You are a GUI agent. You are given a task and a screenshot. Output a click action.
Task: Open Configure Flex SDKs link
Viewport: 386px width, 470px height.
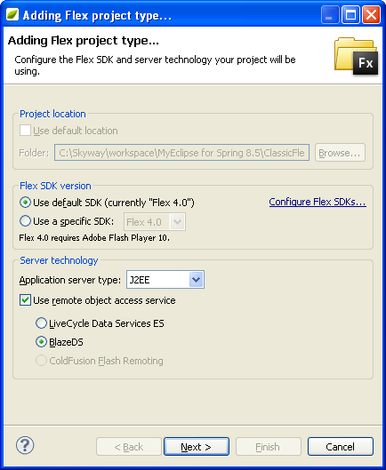(x=318, y=202)
